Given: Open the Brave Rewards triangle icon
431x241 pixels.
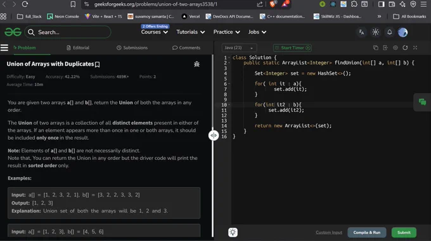Looking at the screenshot, I should tap(285, 4).
